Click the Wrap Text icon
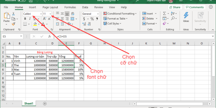216x108 pixels. click(x=73, y=13)
